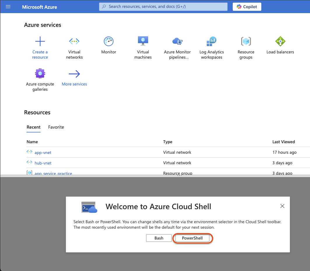Open the hub-vnet resource link
310x271 pixels.
[43, 163]
